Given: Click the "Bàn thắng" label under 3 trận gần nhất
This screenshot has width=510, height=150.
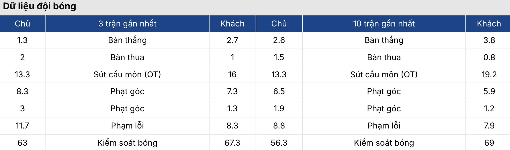Looking at the screenshot, I should [127, 40].
